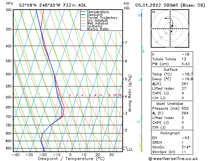
Task: Click the blue Dewpoint legend line
Action: (83, 15)
